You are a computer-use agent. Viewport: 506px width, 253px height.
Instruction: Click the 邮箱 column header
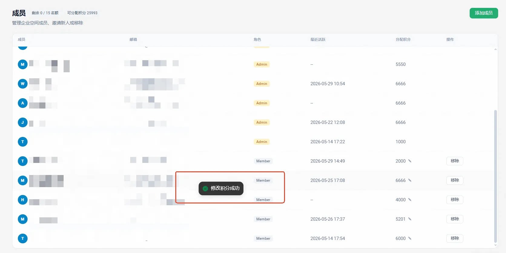coord(133,40)
